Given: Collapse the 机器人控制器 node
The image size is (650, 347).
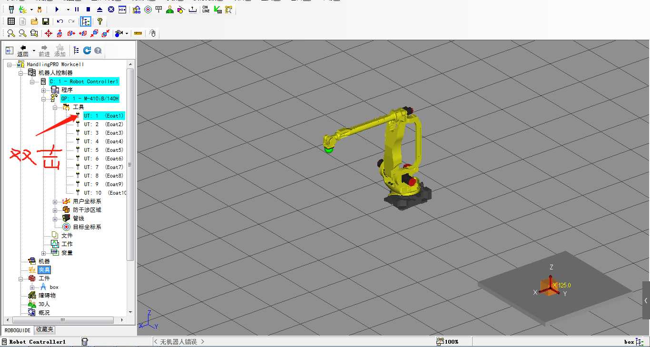Looking at the screenshot, I should tap(20, 73).
